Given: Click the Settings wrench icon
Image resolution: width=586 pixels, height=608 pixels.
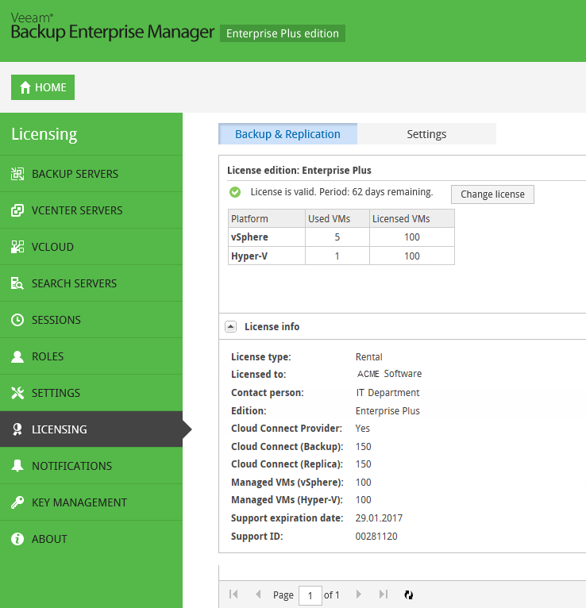Looking at the screenshot, I should click(17, 393).
